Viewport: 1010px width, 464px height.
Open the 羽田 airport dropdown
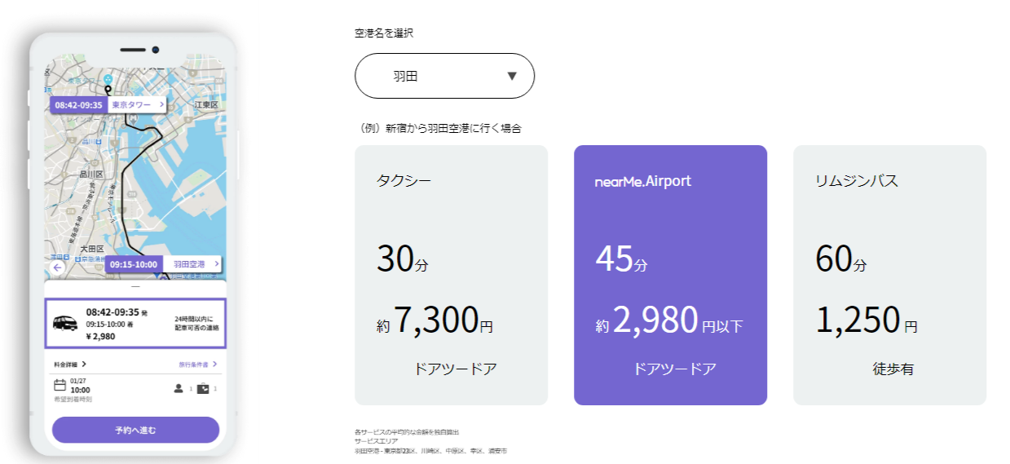click(x=444, y=76)
